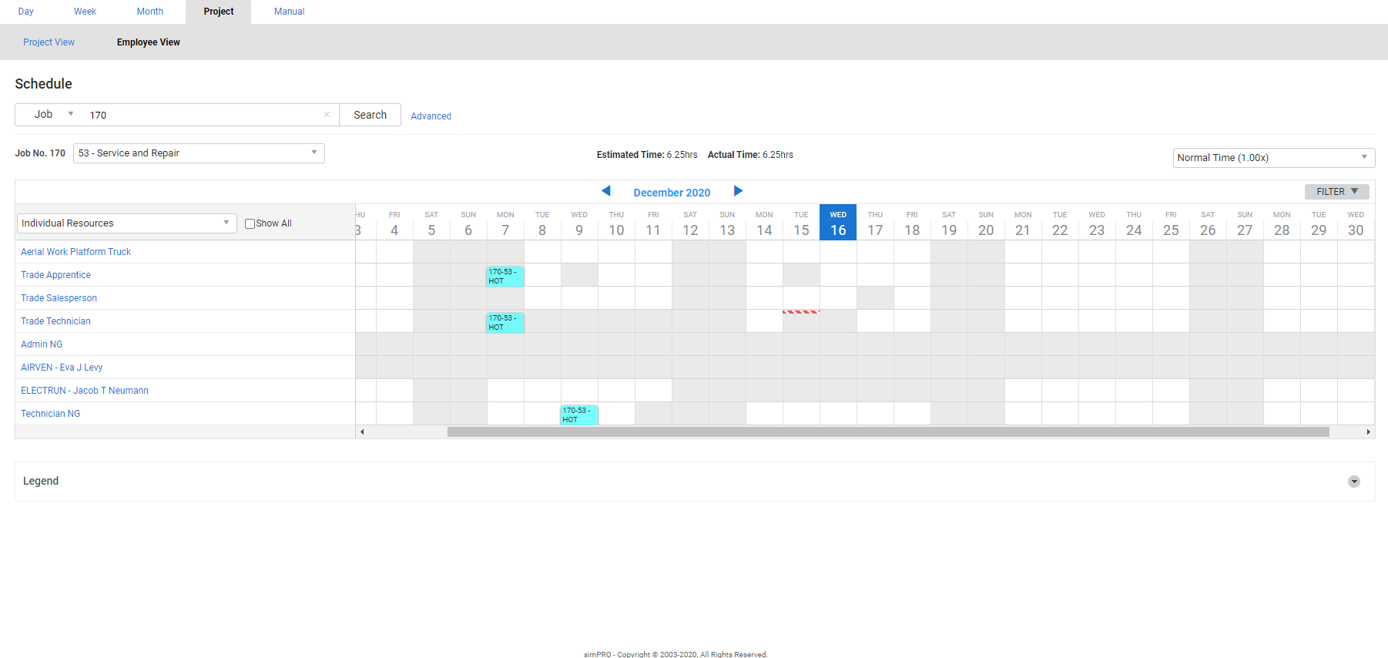Switch to the Manual tab
Screen dimensions: 1388x658
[x=290, y=12]
